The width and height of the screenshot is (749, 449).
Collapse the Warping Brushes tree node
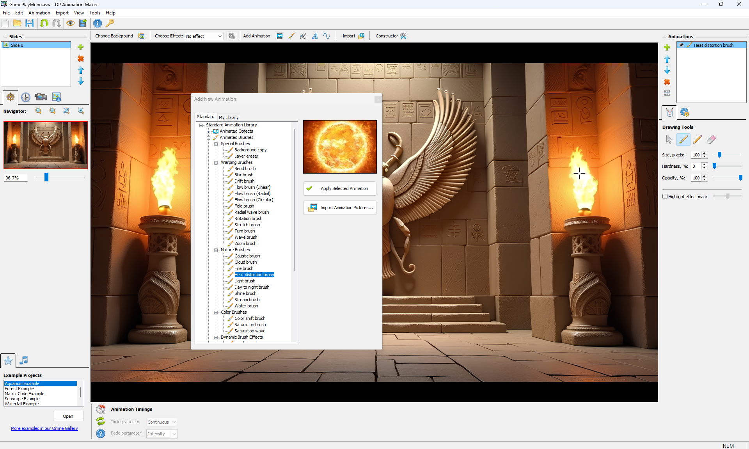coord(216,163)
